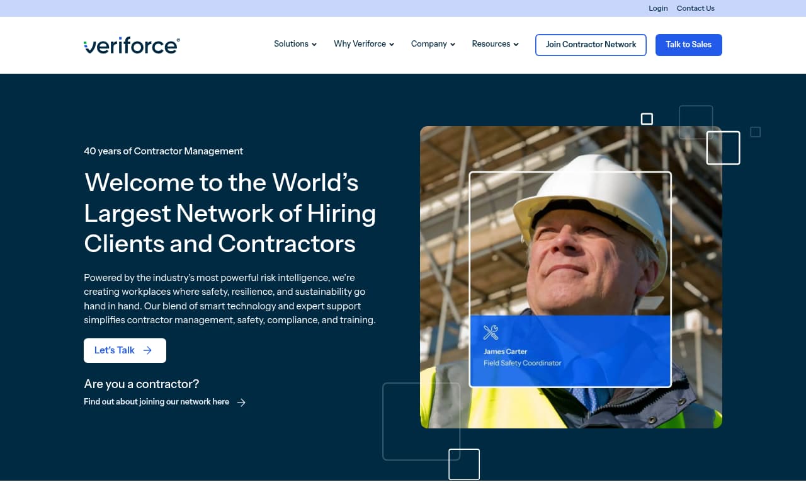Click the James Carter Field Safety Coordinator card
The height and width of the screenshot is (504, 806).
click(570, 351)
